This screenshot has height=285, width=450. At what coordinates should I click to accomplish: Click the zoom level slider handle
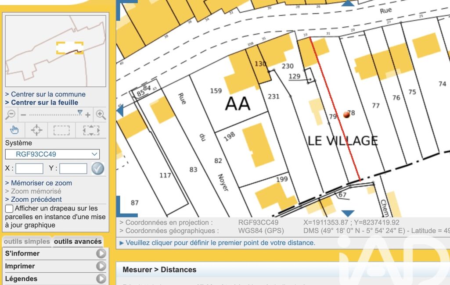click(x=79, y=113)
